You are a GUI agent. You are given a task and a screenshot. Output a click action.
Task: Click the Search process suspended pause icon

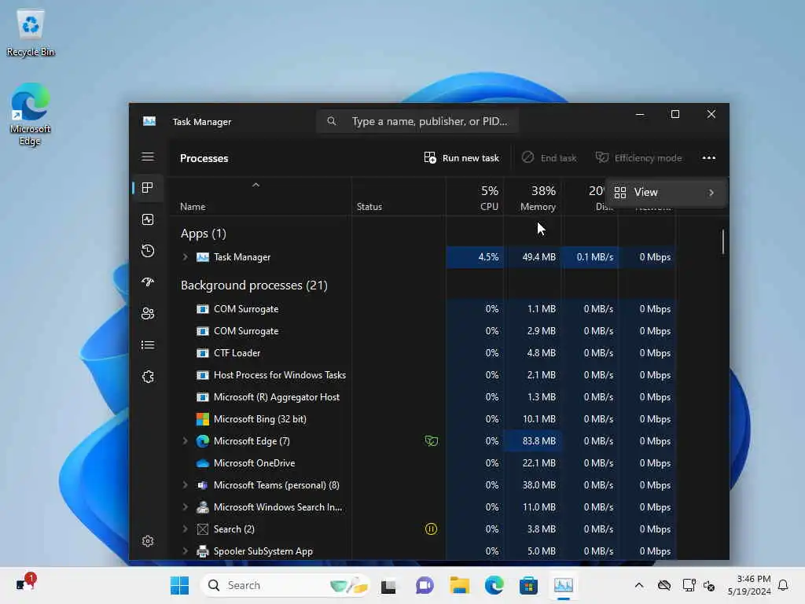tap(432, 529)
